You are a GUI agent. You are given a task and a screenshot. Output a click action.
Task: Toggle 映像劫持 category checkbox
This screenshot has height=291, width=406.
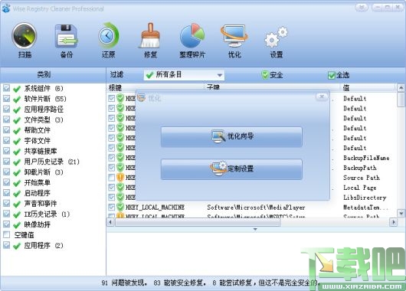click(6, 224)
